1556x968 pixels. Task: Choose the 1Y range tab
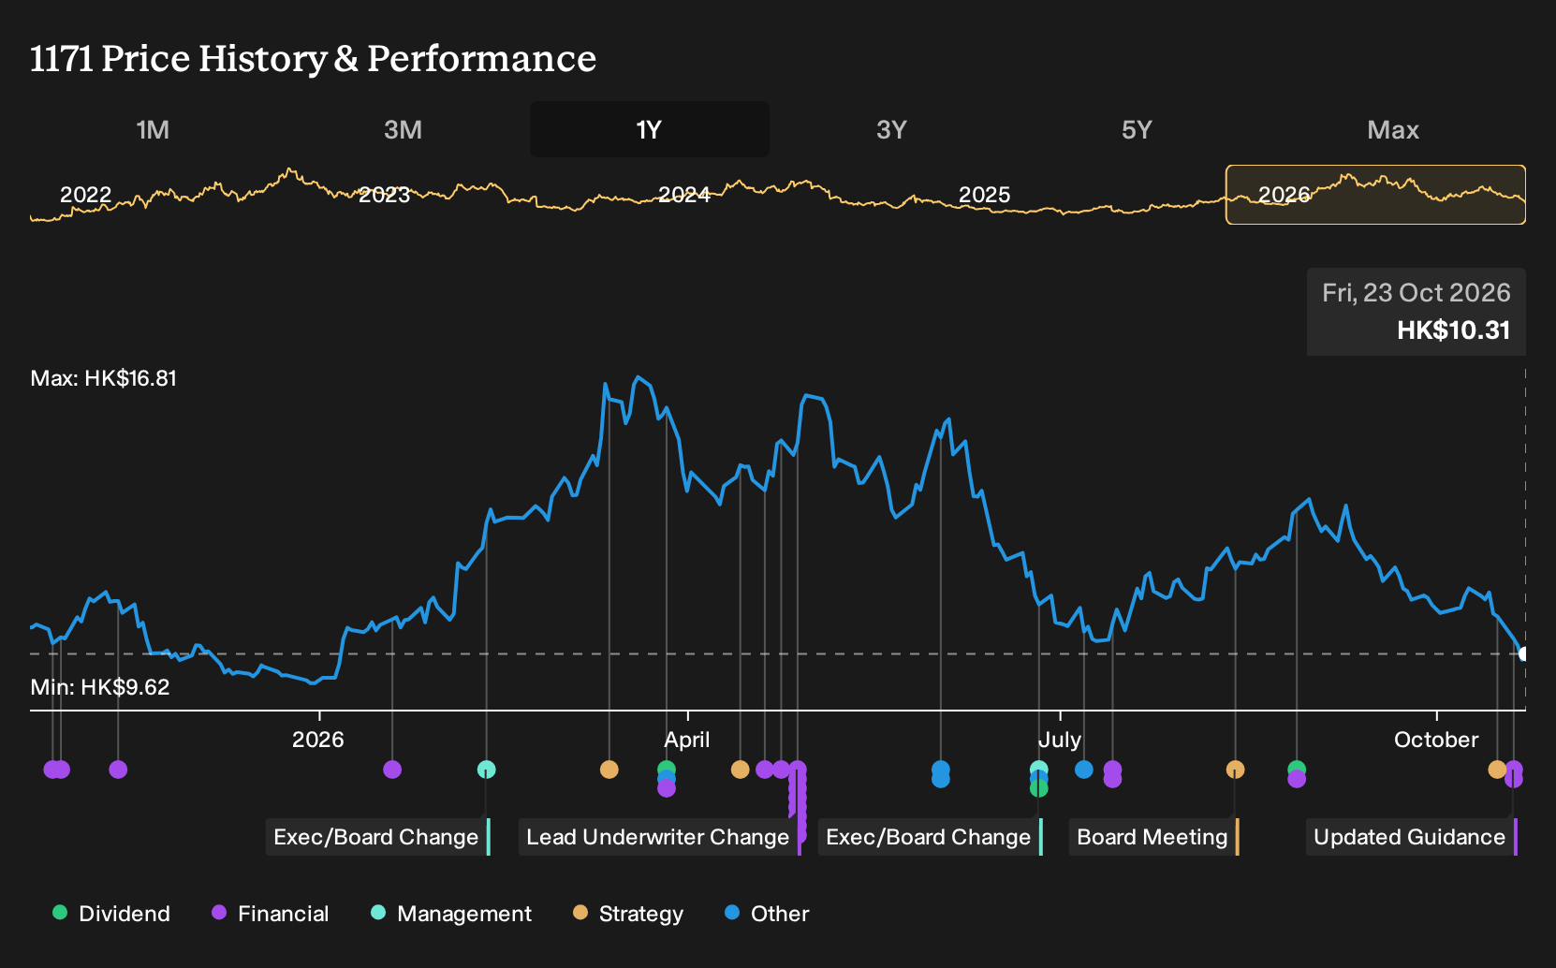click(x=650, y=129)
